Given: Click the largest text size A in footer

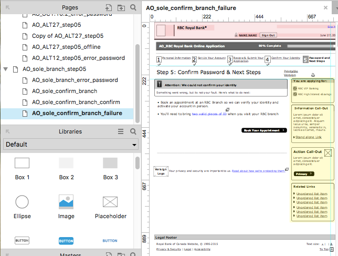Looking at the screenshot, I should tap(331, 244).
